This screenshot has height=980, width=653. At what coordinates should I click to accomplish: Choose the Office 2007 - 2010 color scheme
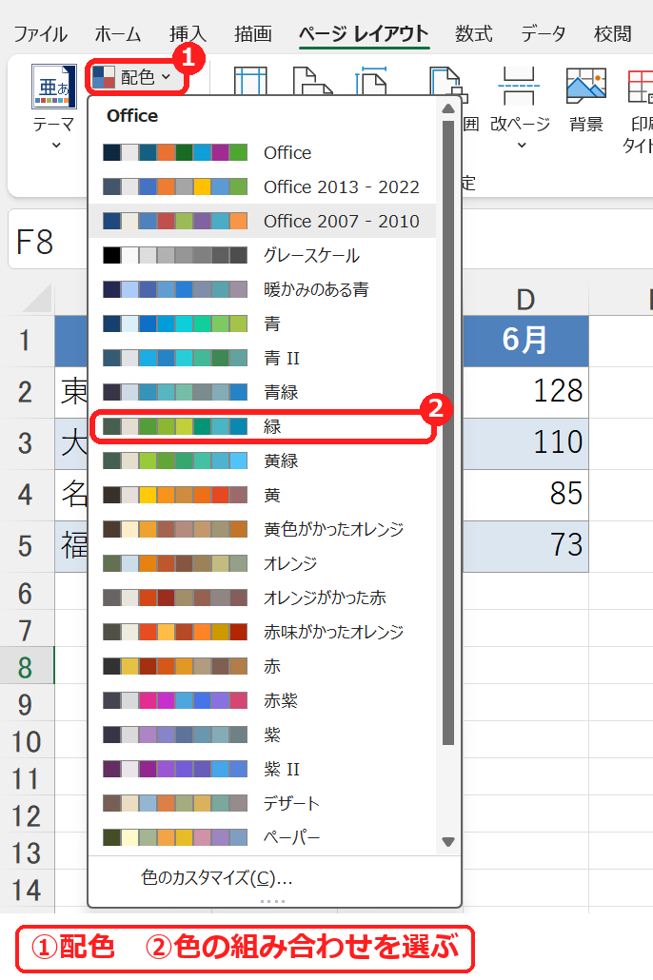pyautogui.click(x=262, y=222)
